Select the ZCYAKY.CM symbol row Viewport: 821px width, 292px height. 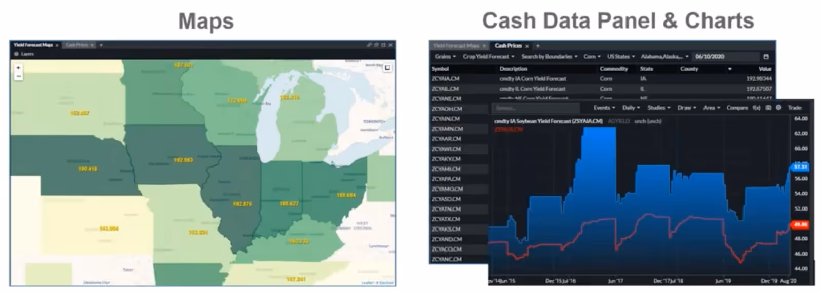[x=446, y=159]
